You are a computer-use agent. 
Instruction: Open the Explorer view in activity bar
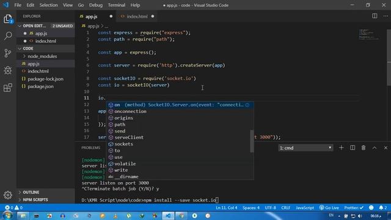pos(8,19)
